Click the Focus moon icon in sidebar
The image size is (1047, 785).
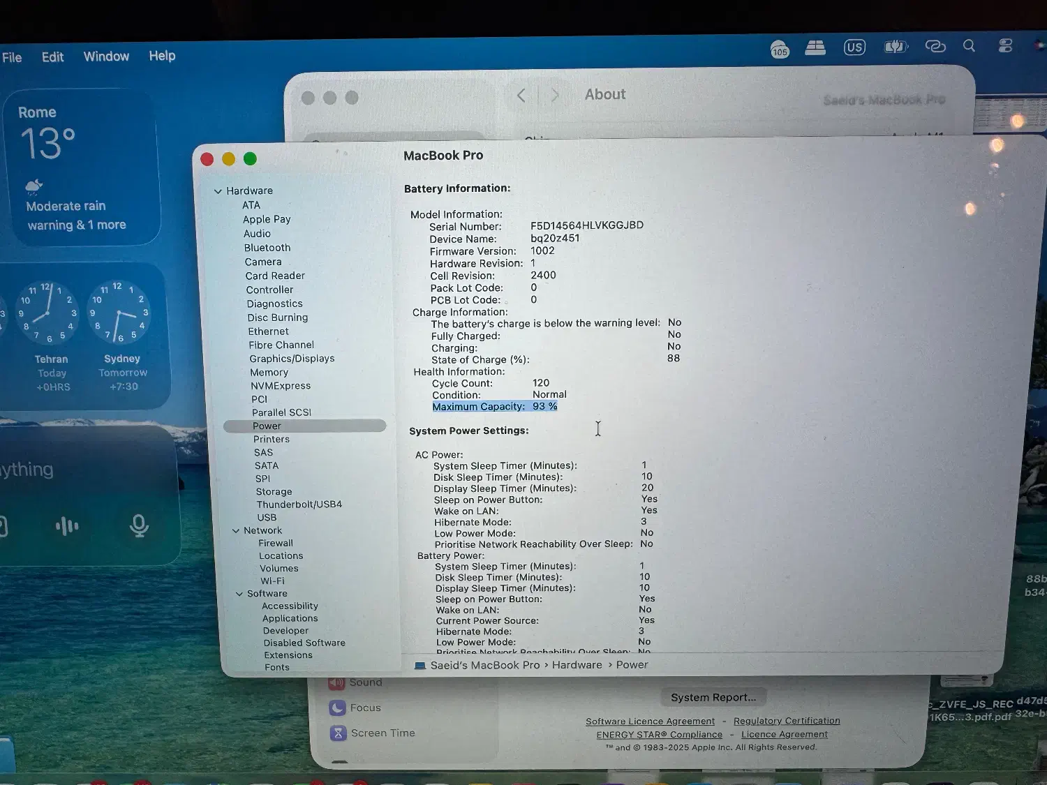(338, 708)
